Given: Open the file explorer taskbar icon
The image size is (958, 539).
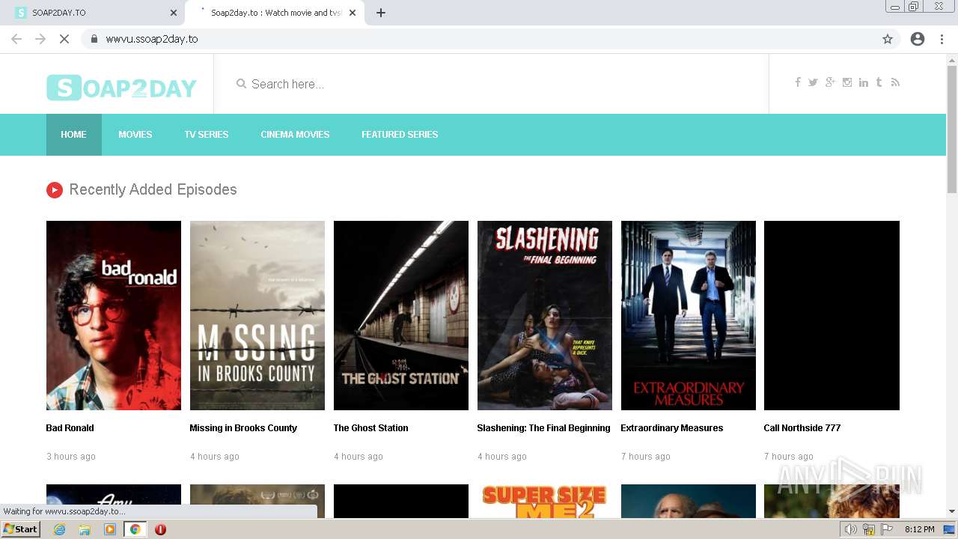Looking at the screenshot, I should coord(85,529).
